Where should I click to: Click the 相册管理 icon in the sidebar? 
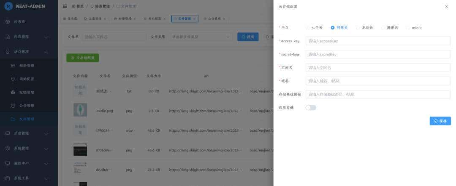pos(13,66)
